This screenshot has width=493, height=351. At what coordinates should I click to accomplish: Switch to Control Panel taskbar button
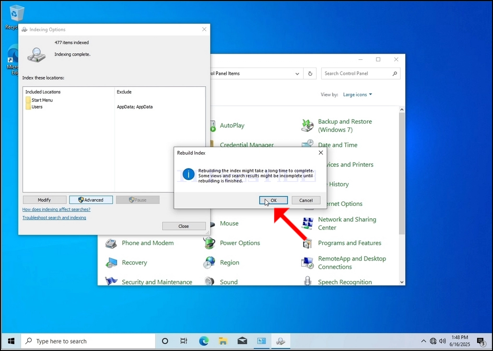pos(261,341)
